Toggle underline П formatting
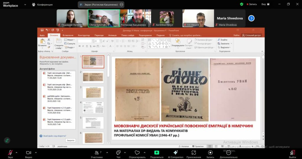Viewport: 302px width, 159px height. coord(87,46)
